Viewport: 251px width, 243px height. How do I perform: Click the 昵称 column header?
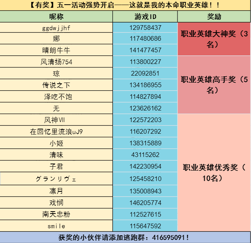56,17
